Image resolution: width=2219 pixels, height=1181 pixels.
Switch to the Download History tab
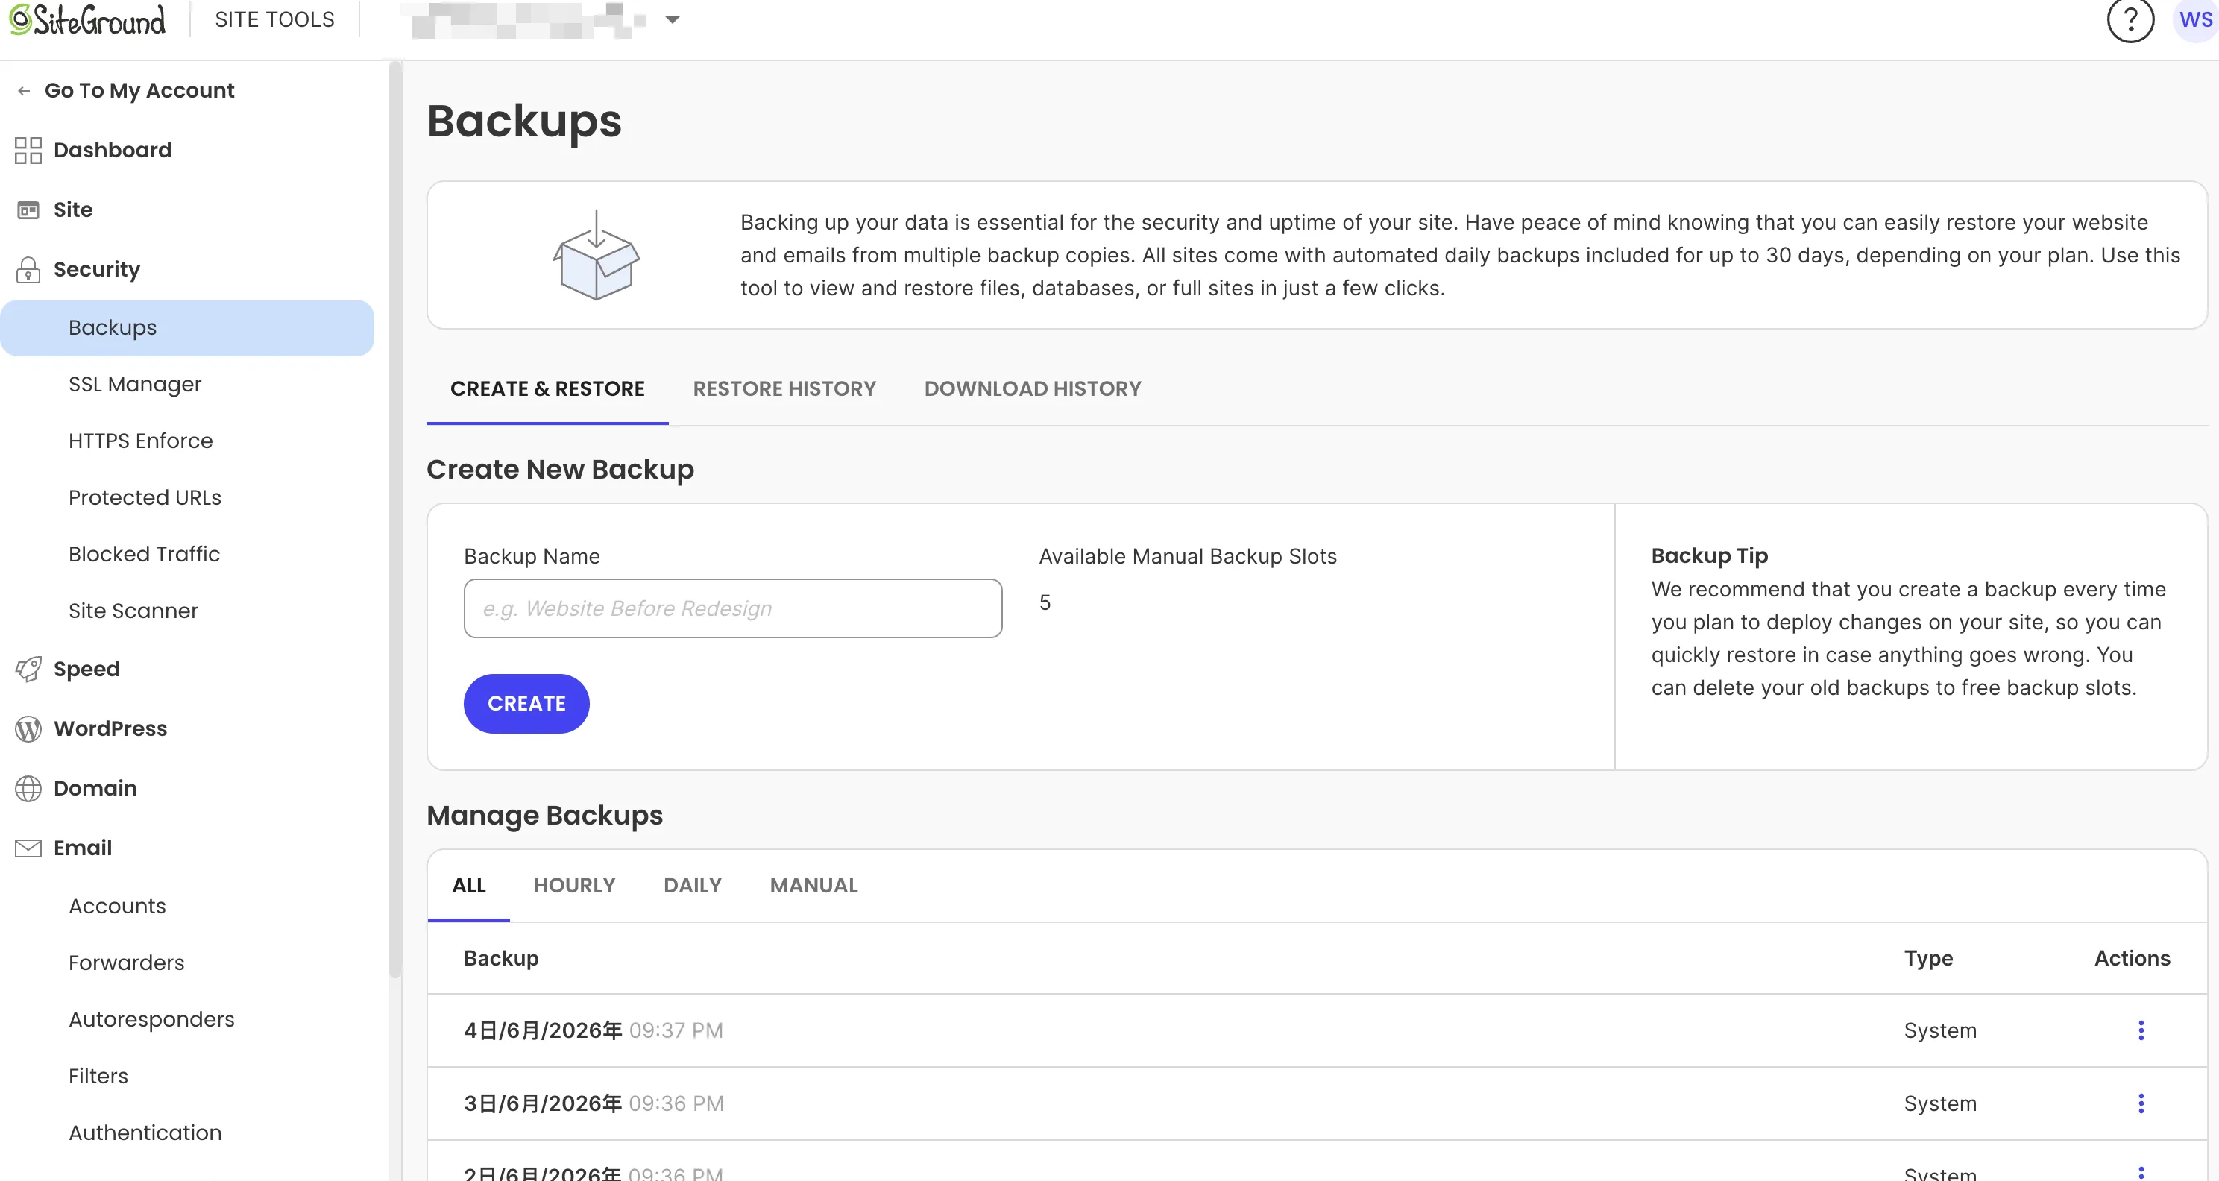[x=1032, y=388]
